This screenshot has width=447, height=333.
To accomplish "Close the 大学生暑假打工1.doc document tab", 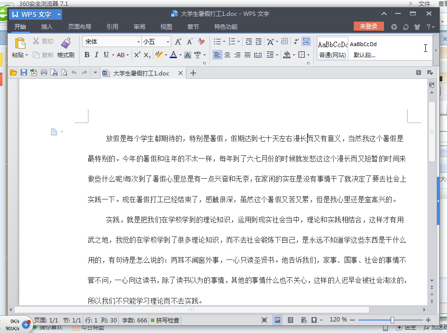I will (x=180, y=73).
